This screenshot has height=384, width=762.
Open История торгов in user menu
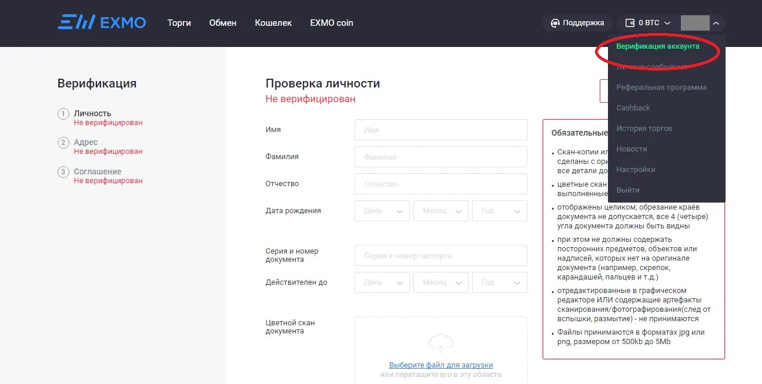click(644, 128)
